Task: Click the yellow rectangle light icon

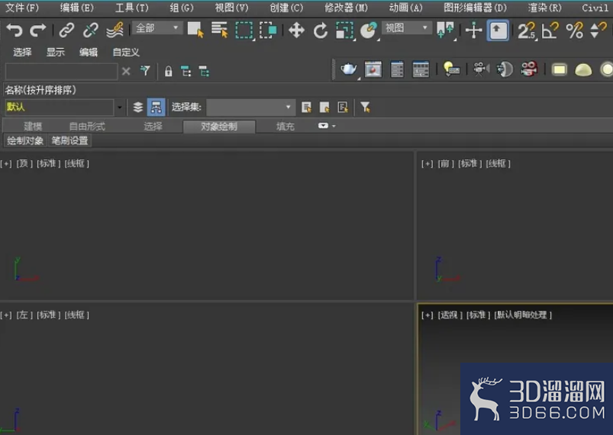Action: point(559,70)
